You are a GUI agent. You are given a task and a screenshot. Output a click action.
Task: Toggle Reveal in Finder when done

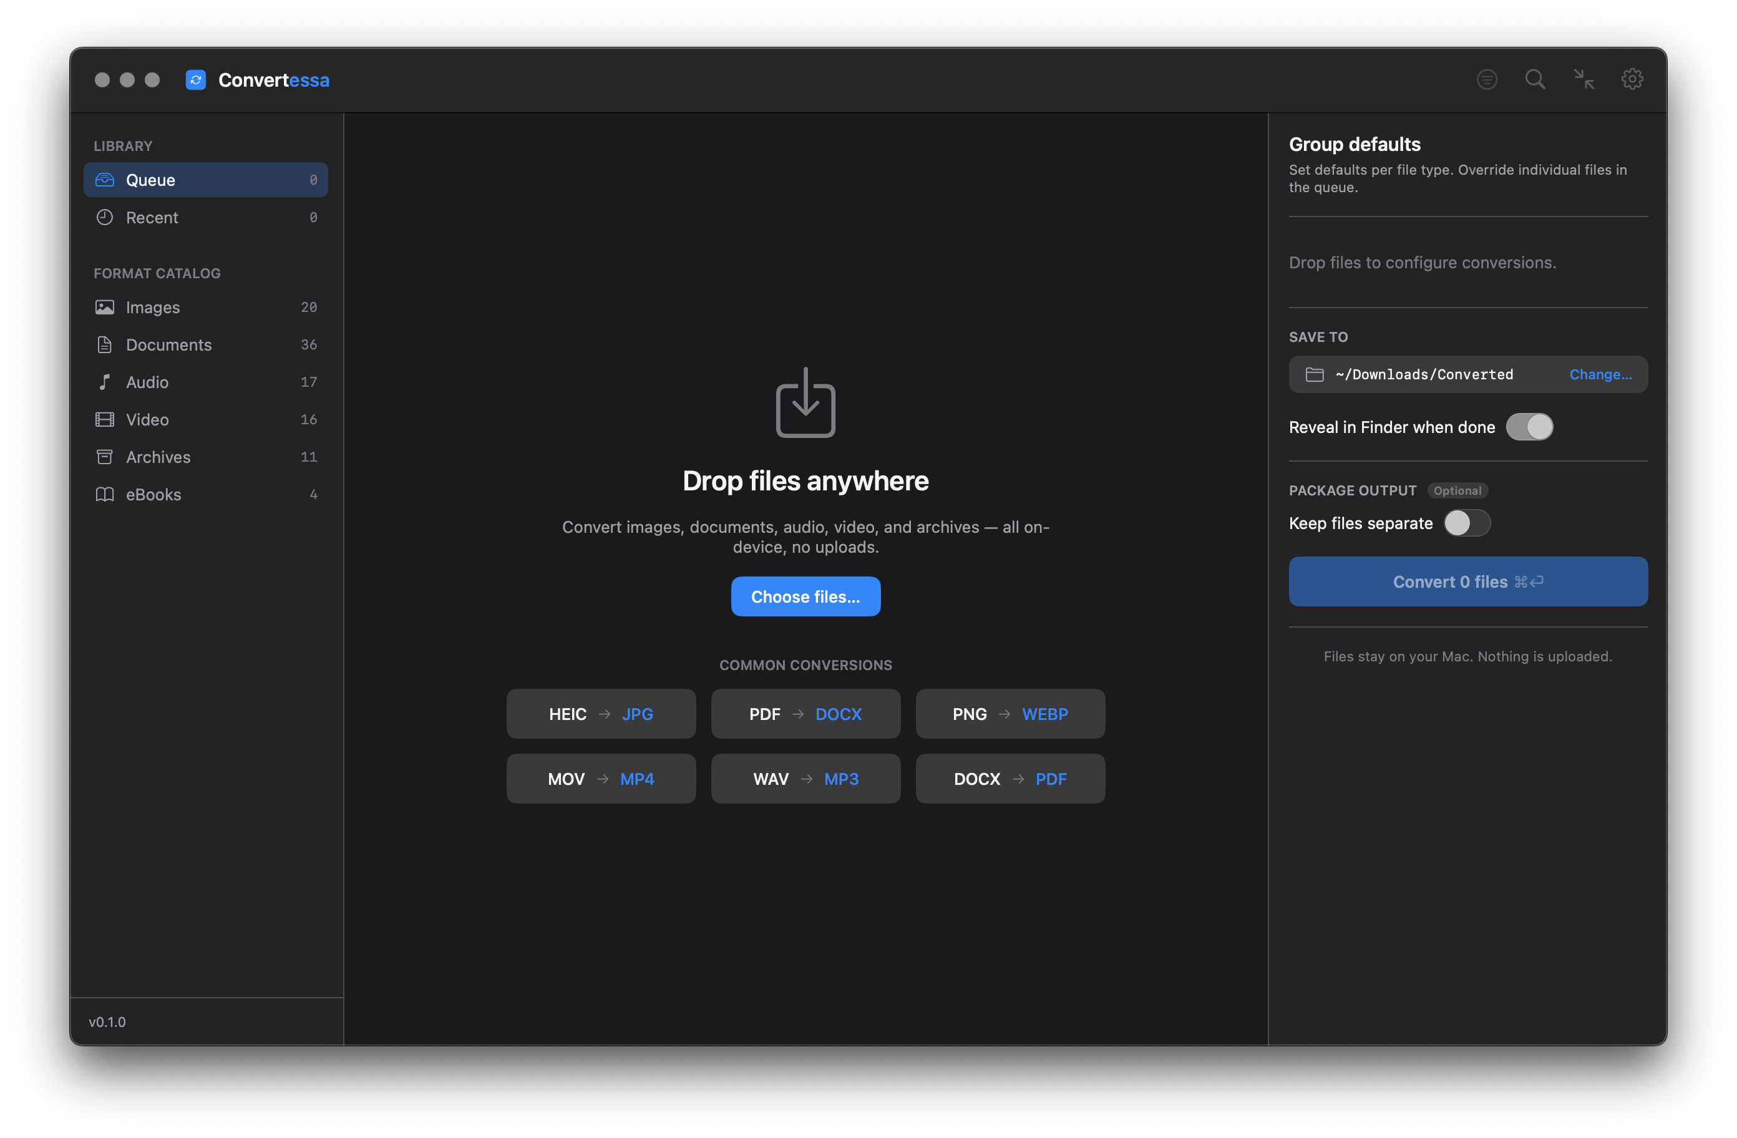[x=1529, y=427]
